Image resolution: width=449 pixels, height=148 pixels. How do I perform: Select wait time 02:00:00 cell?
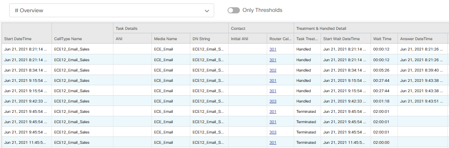point(384,142)
